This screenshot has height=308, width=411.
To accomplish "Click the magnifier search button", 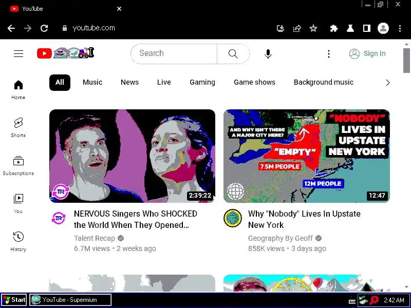I will 233,54.
